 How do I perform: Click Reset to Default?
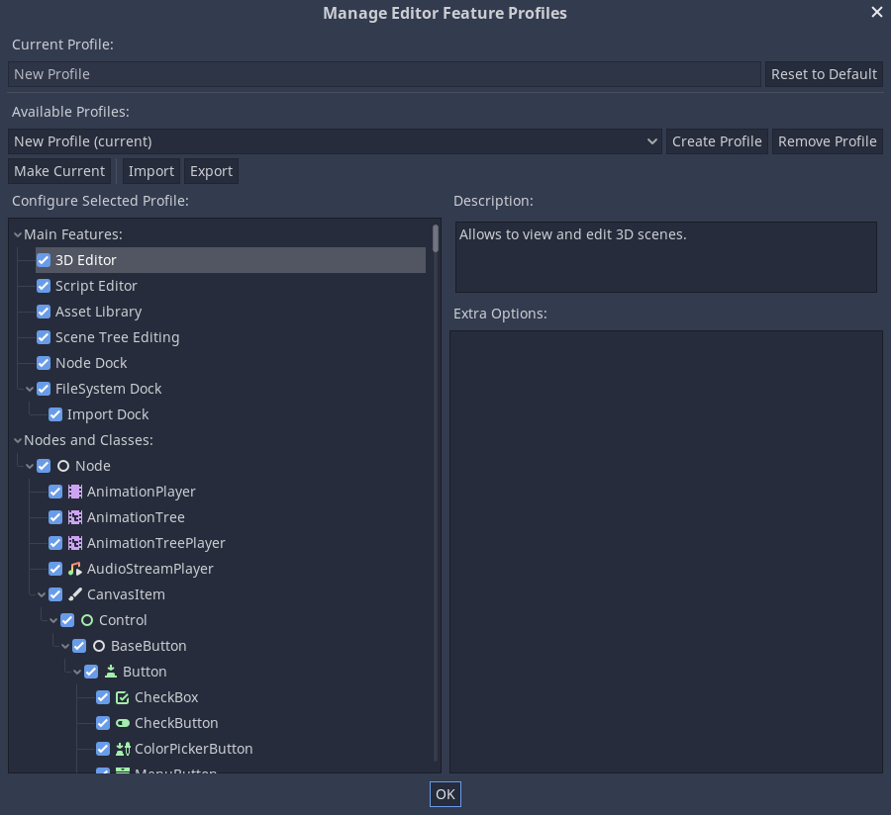pos(824,73)
